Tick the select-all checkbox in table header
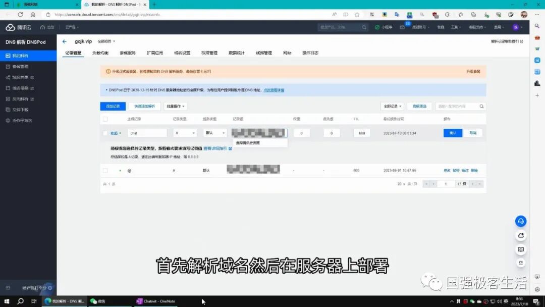The width and height of the screenshot is (545, 307). click(x=105, y=119)
